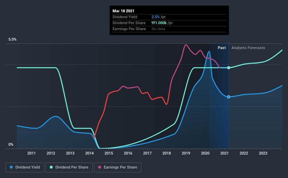Click the 'Dividend Yield' row label in the tooltip
The height and width of the screenshot is (178, 288).
(x=125, y=17)
